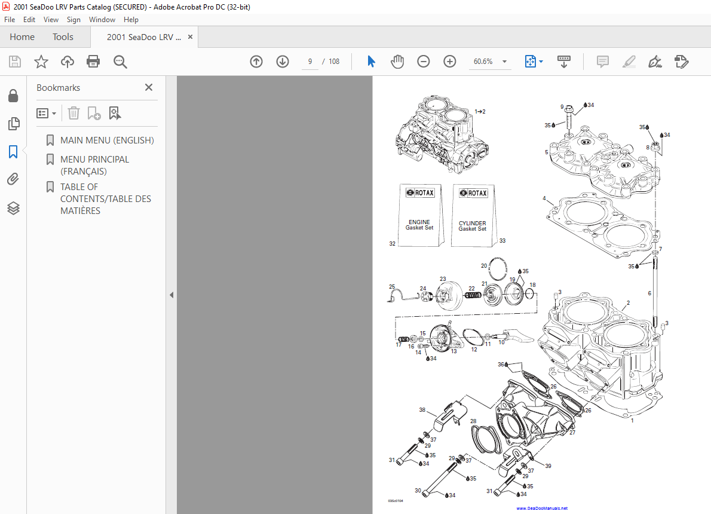The height and width of the screenshot is (514, 711).
Task: Open bookmark options dropdown menu
Action: pos(46,113)
